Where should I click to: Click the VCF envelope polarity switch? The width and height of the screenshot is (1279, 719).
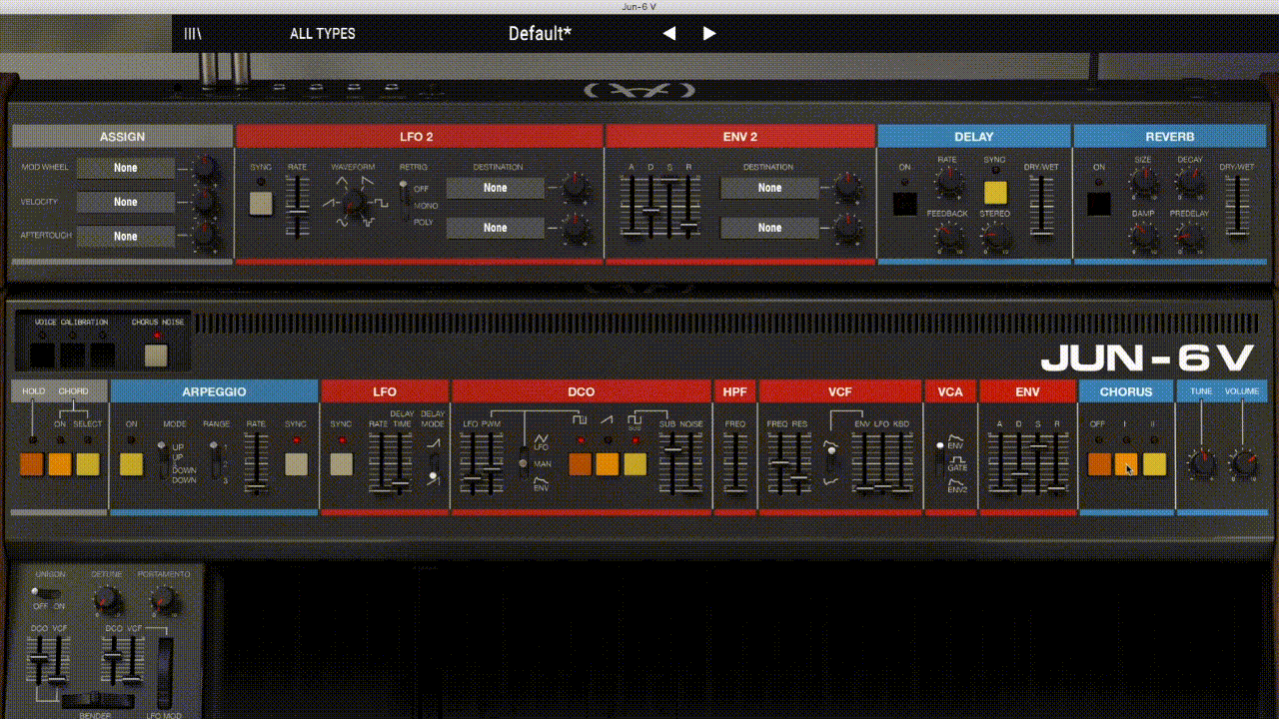click(x=829, y=460)
